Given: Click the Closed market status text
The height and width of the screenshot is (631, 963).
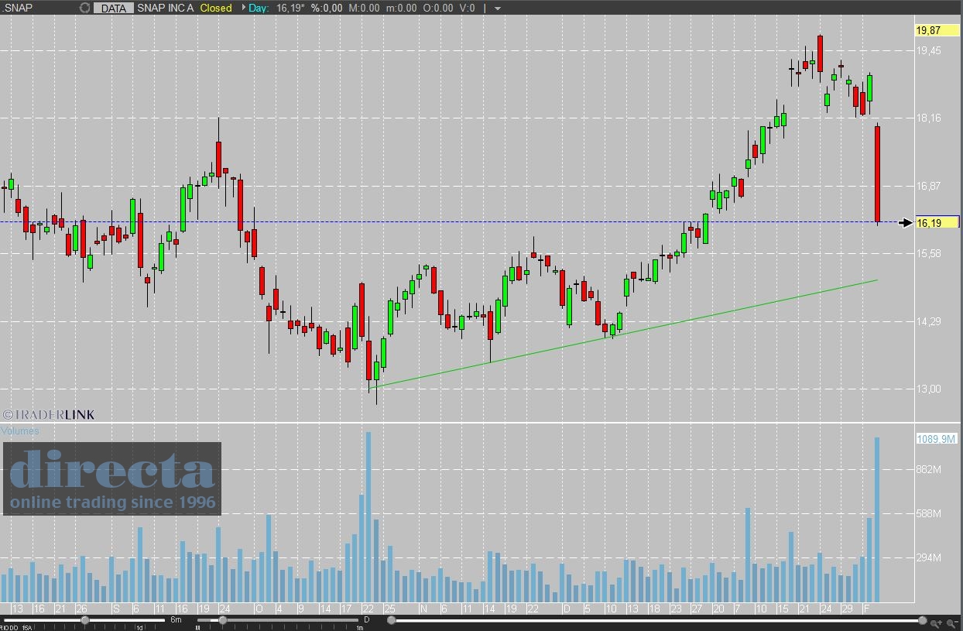Looking at the screenshot, I should (216, 8).
